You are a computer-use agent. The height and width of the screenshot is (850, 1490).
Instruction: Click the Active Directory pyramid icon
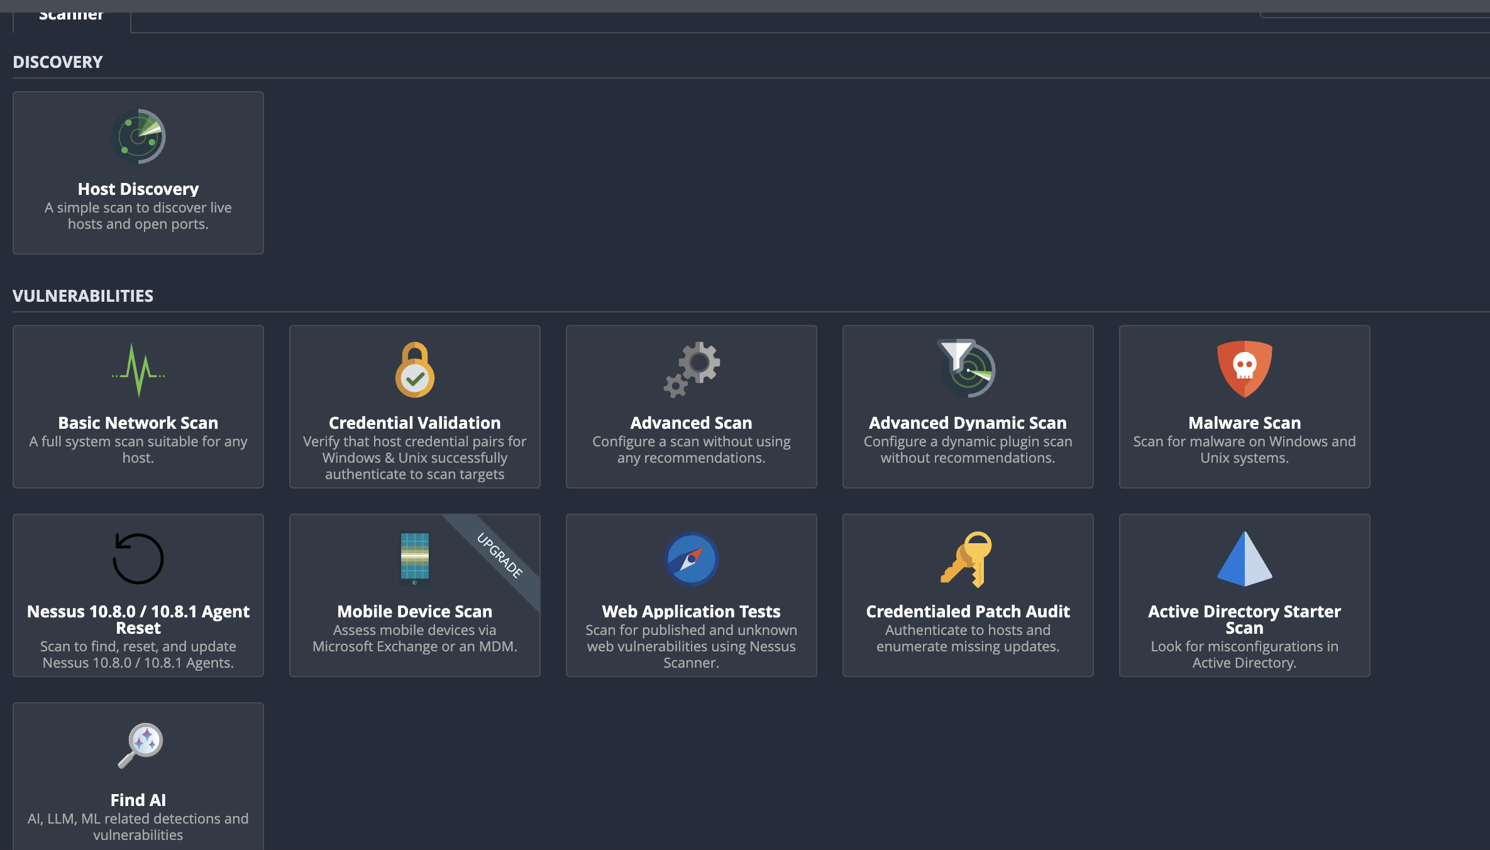pos(1245,559)
